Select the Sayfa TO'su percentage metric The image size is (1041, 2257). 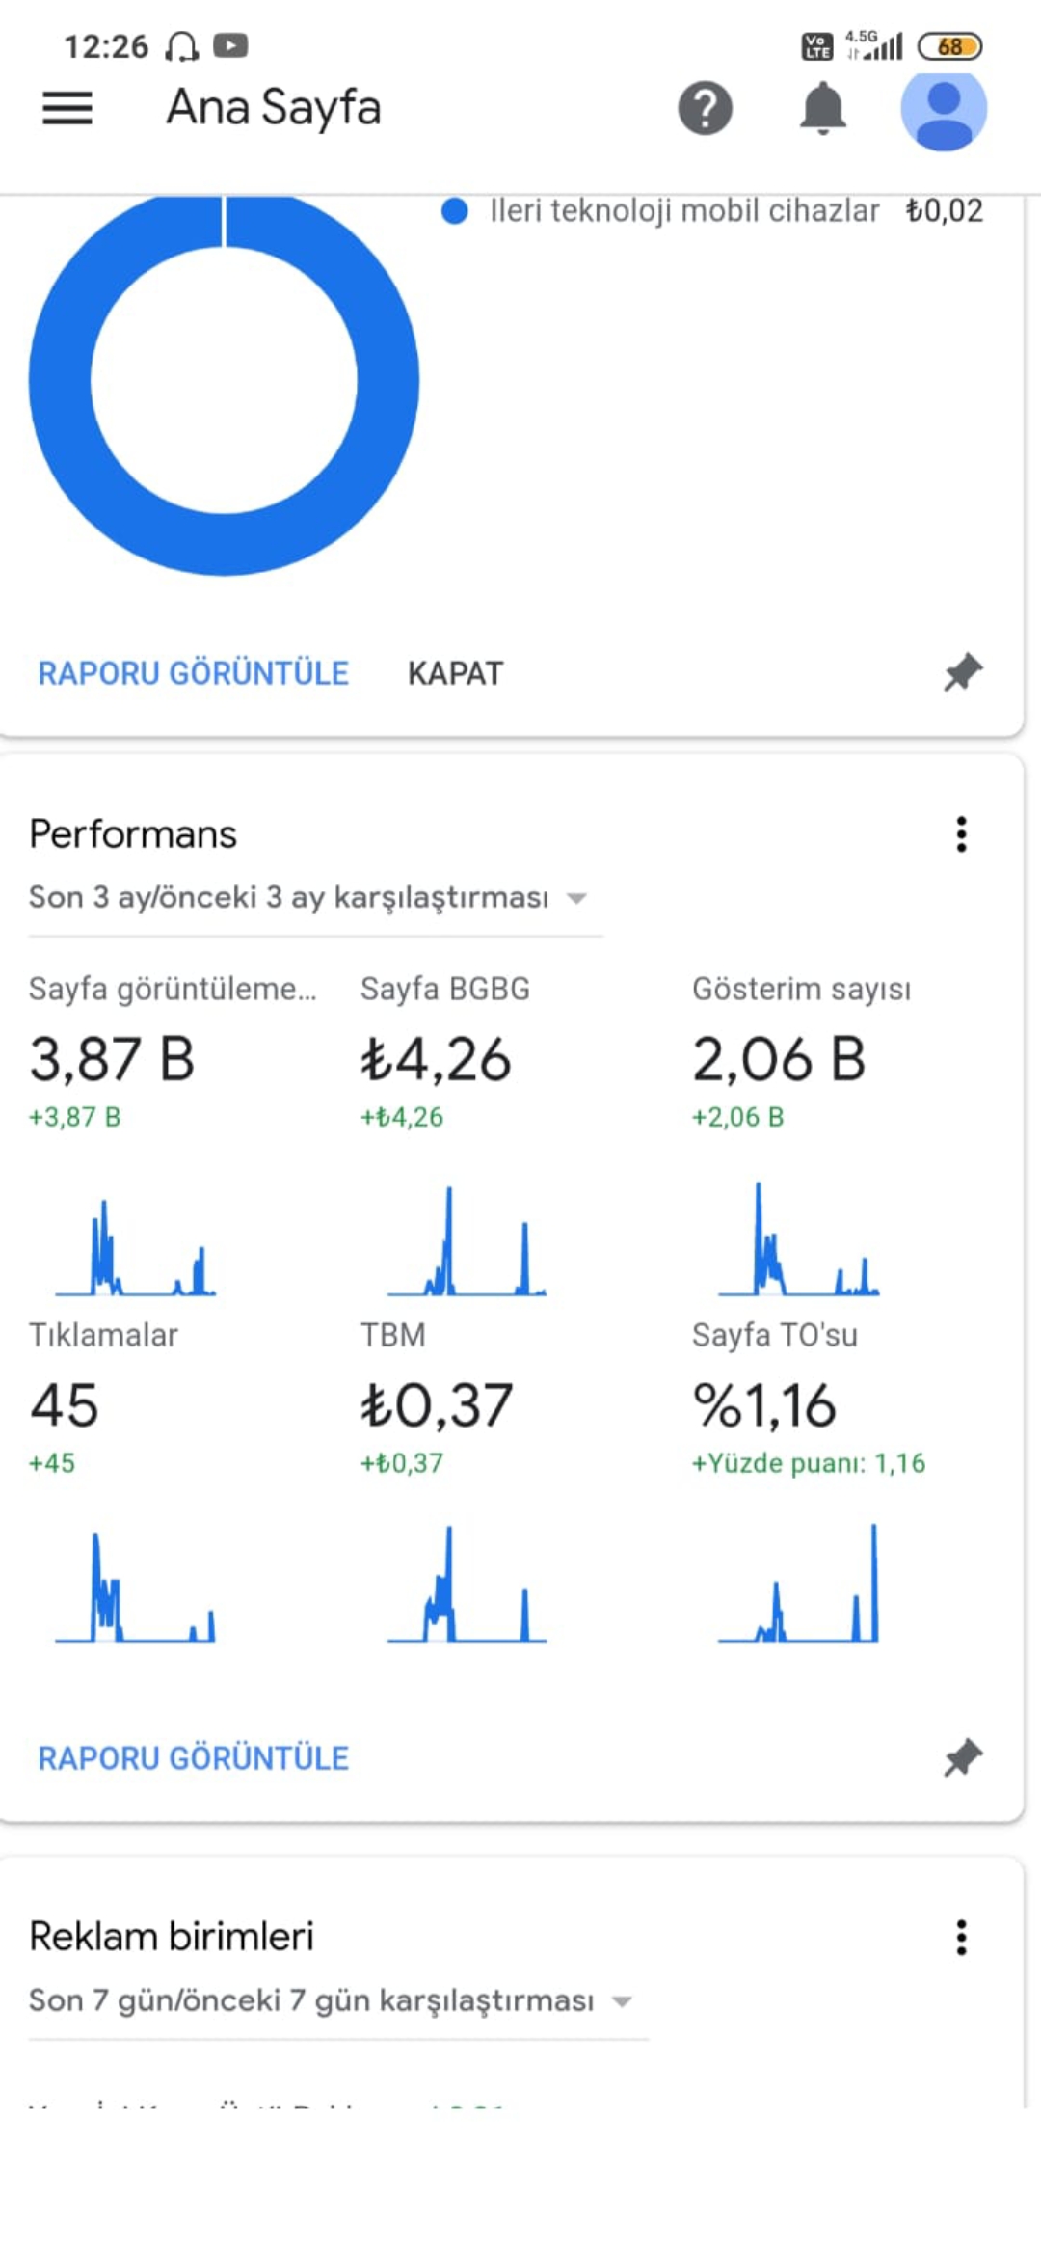coord(764,1405)
